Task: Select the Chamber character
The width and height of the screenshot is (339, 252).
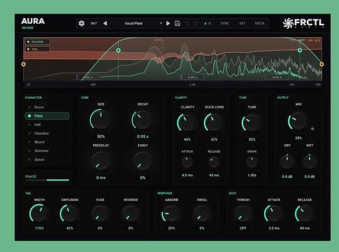Action: coord(47,134)
